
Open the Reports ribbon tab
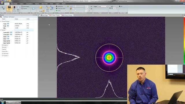[64, 4]
